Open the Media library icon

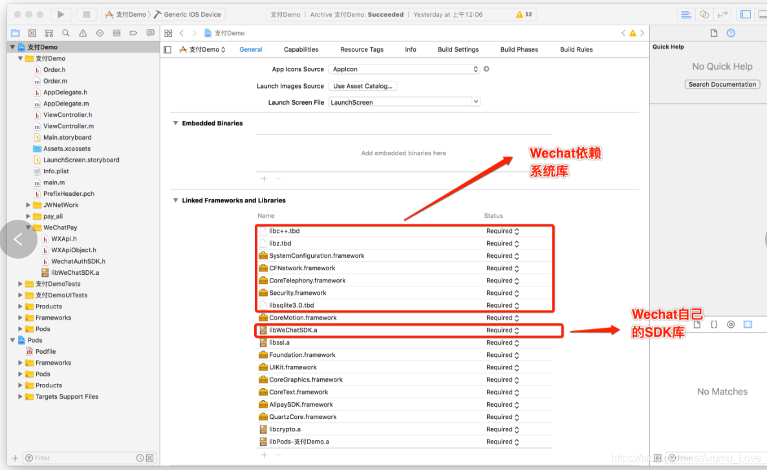tap(748, 325)
